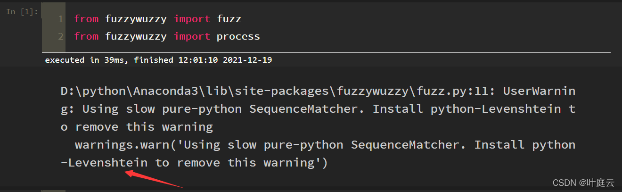The height and width of the screenshot is (192, 622).
Task: Click the In [1]: cell prompt
Action: click(x=22, y=11)
